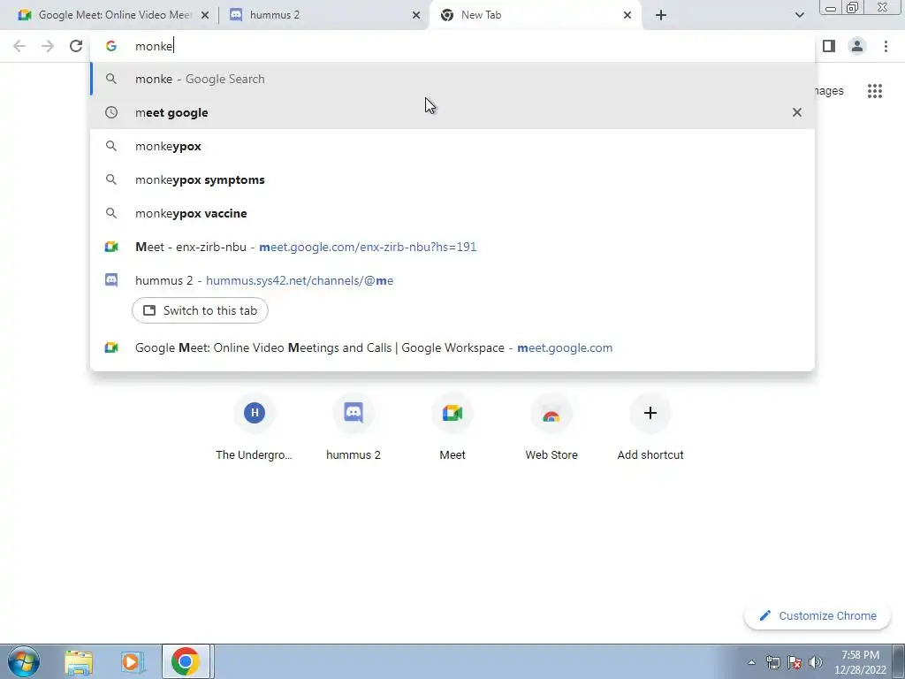
Task: Click the Customize Chrome button
Action: tap(818, 616)
